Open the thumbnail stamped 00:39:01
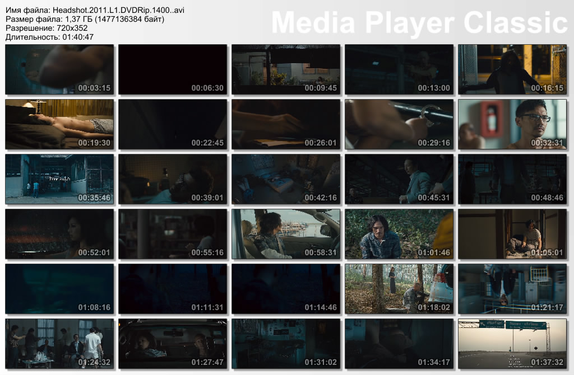574x375 pixels. (173, 179)
